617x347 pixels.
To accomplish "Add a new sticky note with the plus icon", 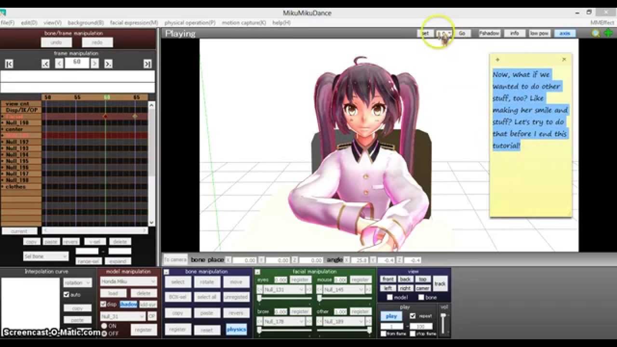I will coord(497,60).
